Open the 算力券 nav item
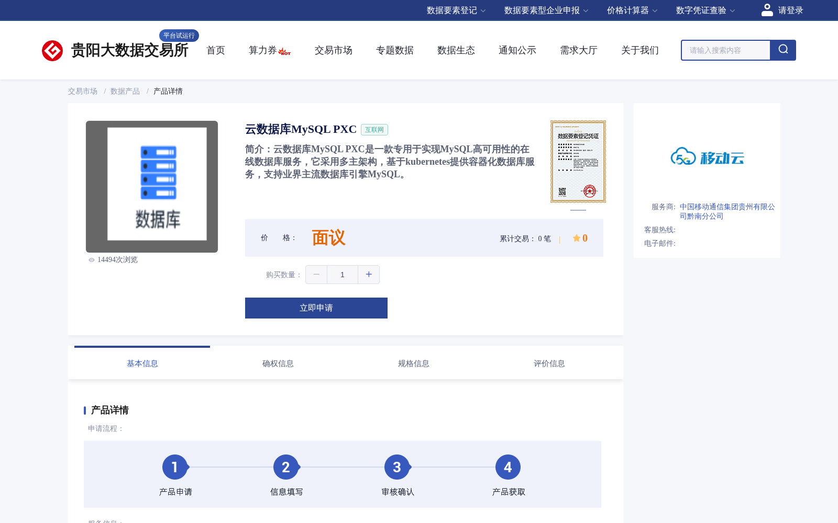Image resolution: width=838 pixels, height=523 pixels. (x=262, y=50)
